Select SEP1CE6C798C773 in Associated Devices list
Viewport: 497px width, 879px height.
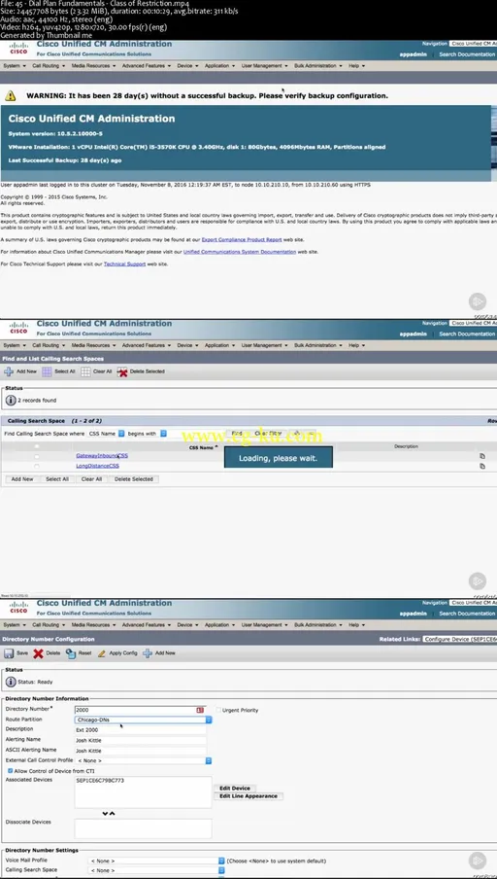100,781
